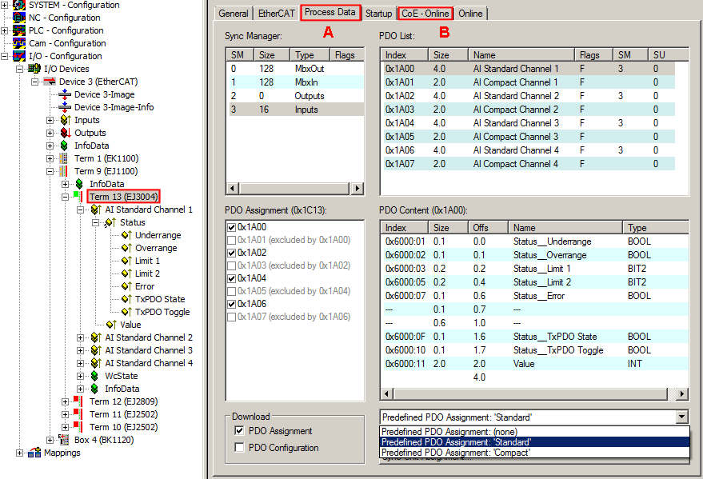Toggle the 0x1A03 excluded PDO checkbox
Viewport: 703px width, 479px height.
(x=231, y=265)
